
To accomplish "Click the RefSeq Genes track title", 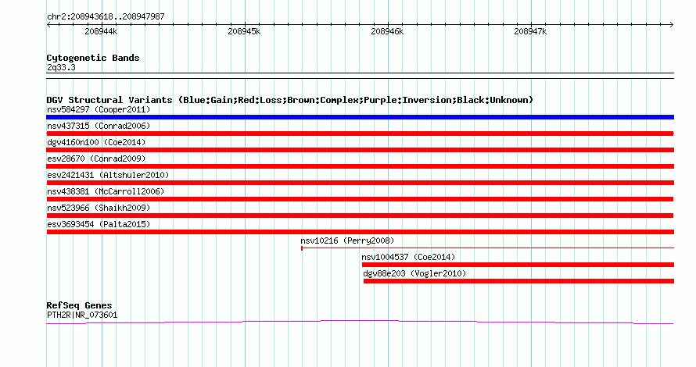I will (79, 305).
